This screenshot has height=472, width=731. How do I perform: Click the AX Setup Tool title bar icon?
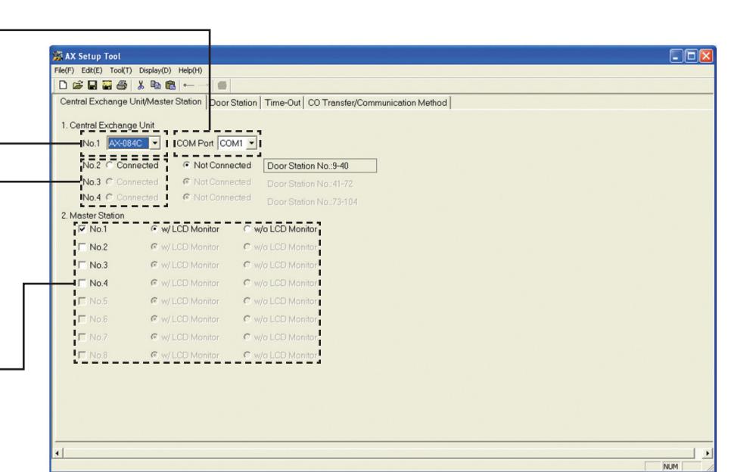tap(58, 57)
